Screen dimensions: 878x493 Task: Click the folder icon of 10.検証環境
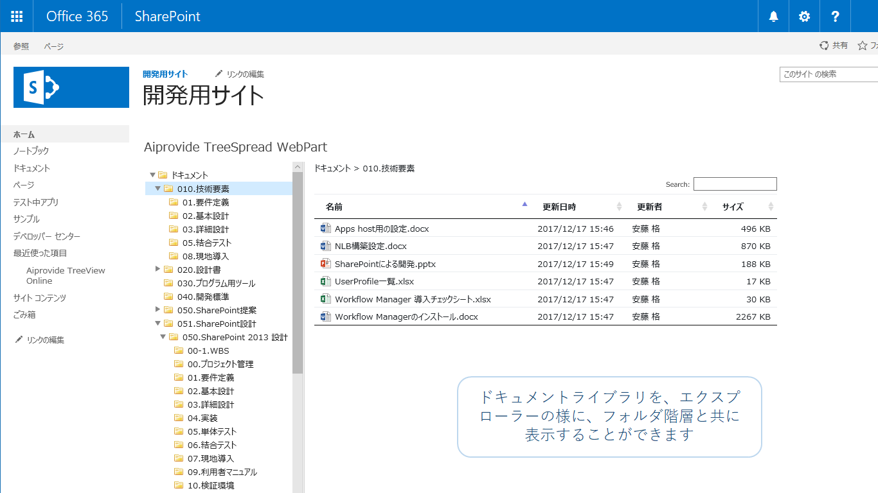179,485
